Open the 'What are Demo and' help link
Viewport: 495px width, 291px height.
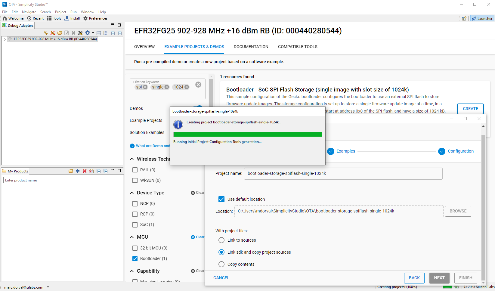click(x=150, y=146)
